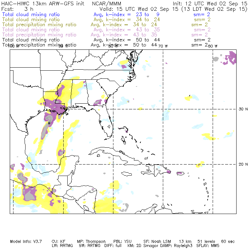249x249 pixels.
Task: Click the dark gray cloud core in the Gulf
Action: pos(49,123)
